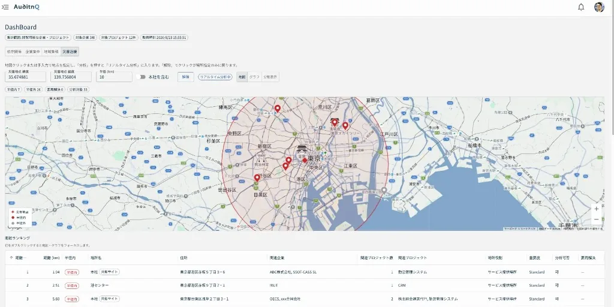This screenshot has height=307, width=614.
Task: Sort by the 要再解決 column header
Action: pos(588,258)
